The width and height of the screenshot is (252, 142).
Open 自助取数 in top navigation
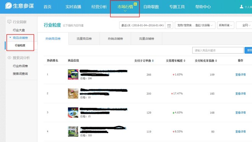[x=151, y=7]
